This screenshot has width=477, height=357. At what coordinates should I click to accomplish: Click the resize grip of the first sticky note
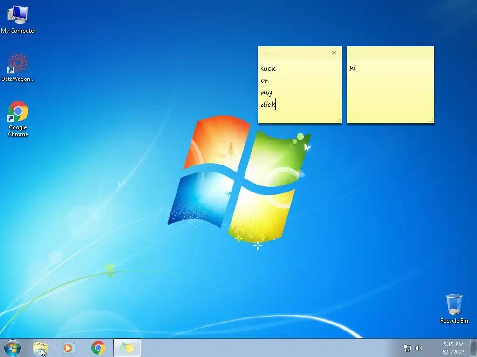339,120
